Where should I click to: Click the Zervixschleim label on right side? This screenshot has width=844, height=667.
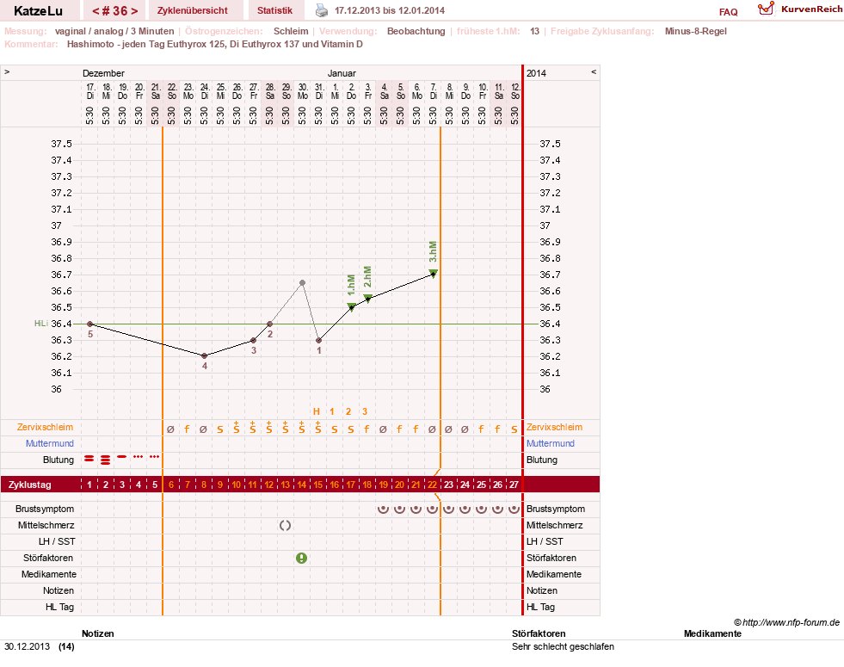tap(554, 427)
